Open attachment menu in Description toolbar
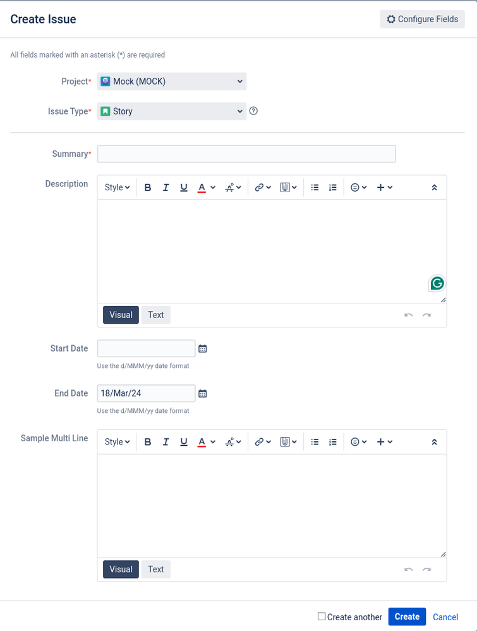477x631 pixels. click(288, 188)
